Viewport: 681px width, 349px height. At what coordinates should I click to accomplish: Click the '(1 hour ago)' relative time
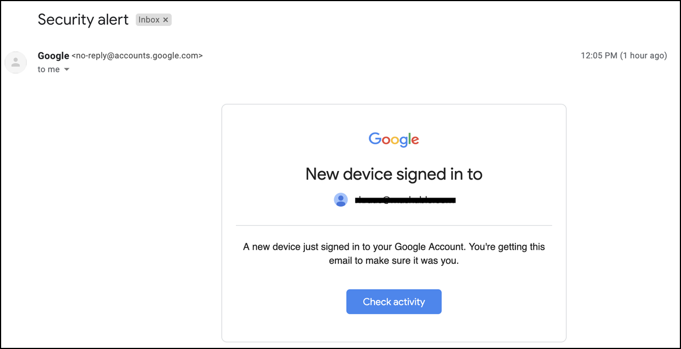[x=644, y=55]
